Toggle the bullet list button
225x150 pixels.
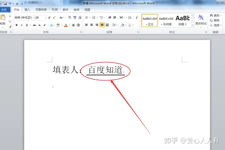[x=86, y=17]
